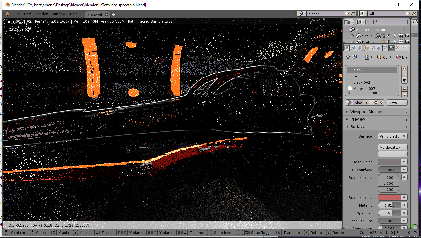
Task: Open the Mesh Data triangle properties tab
Action: click(385, 48)
